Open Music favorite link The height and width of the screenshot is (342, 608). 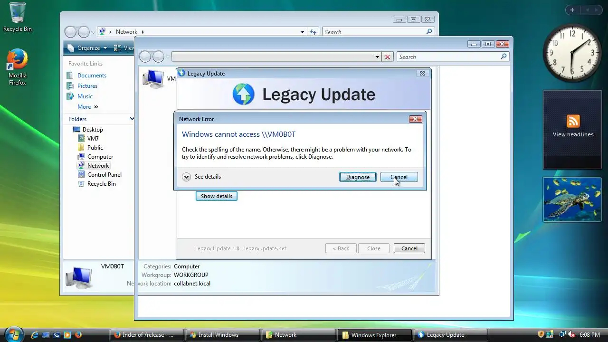[x=85, y=96]
